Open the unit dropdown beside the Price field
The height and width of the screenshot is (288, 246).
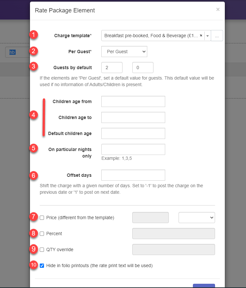tap(196, 218)
